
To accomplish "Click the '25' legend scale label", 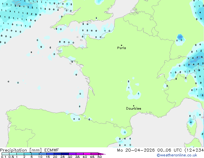I will point(62,157).
